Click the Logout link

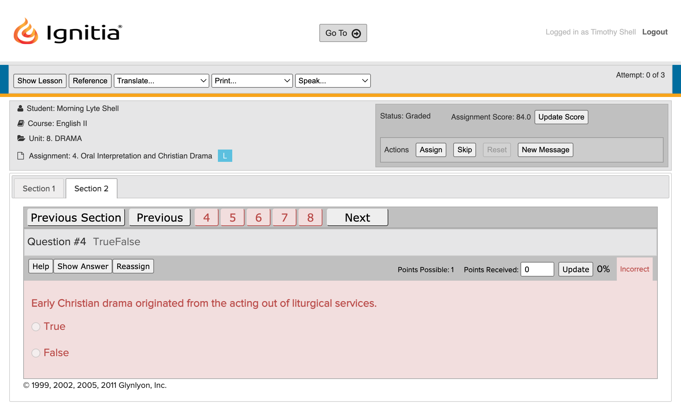click(655, 32)
